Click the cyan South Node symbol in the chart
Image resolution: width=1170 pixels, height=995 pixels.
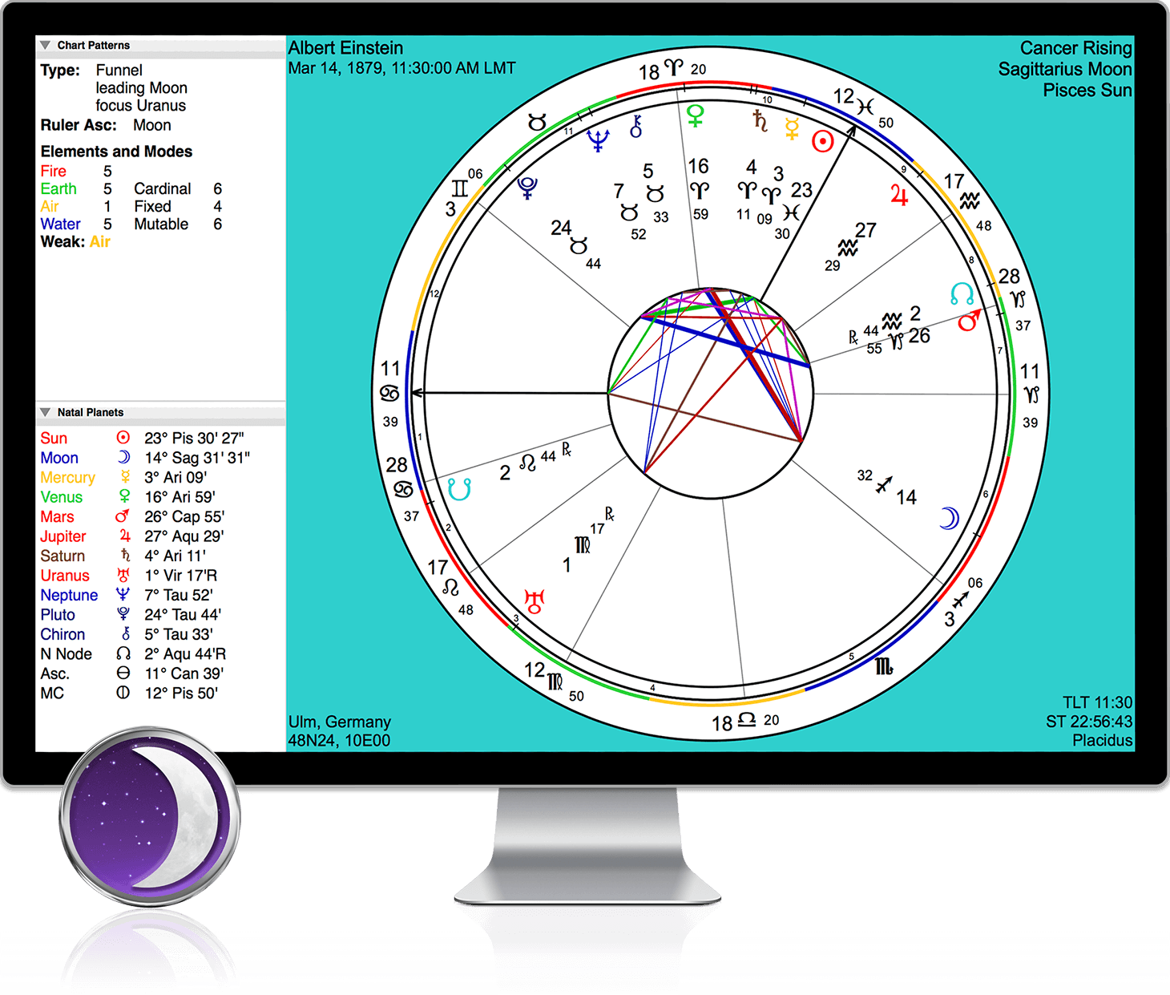click(x=459, y=489)
